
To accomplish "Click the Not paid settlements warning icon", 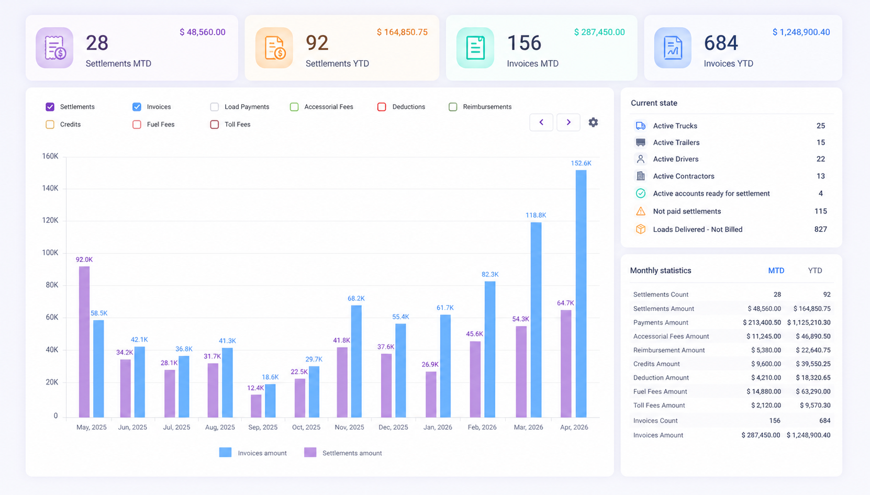I will point(641,211).
